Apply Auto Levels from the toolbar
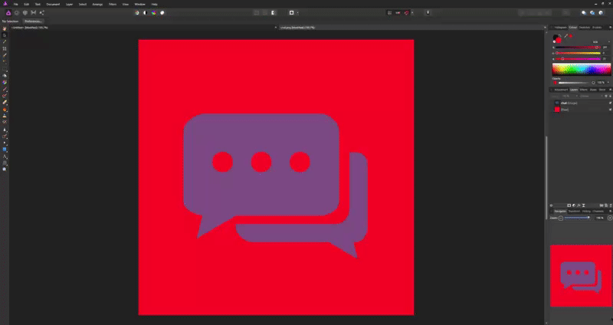Image resolution: width=613 pixels, height=325 pixels. [137, 13]
